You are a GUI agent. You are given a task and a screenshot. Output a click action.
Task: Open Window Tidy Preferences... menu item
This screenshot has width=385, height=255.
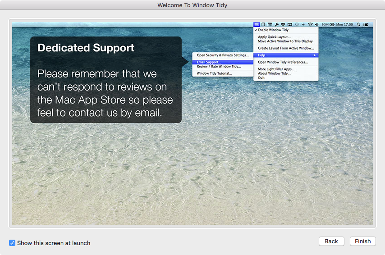point(286,62)
